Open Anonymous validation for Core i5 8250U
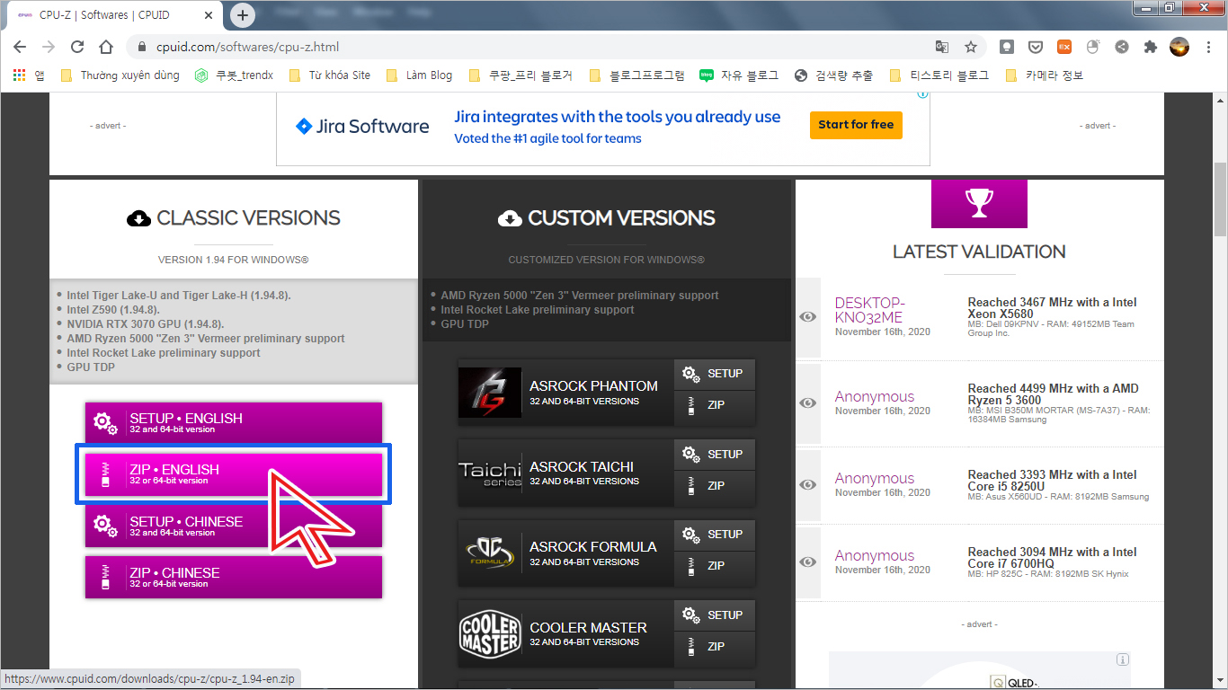This screenshot has height=690, width=1228. (x=874, y=478)
